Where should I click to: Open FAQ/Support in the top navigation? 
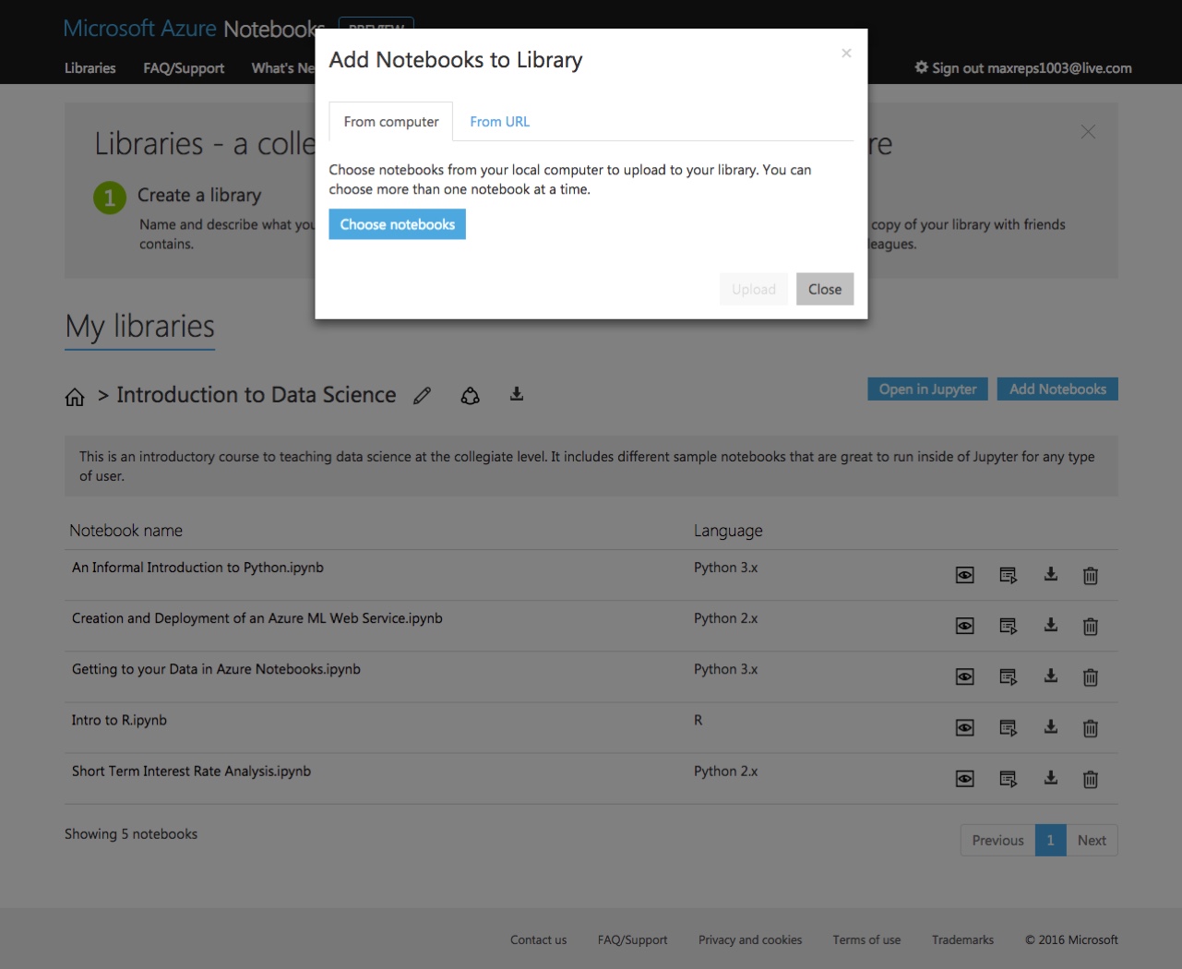(x=184, y=68)
